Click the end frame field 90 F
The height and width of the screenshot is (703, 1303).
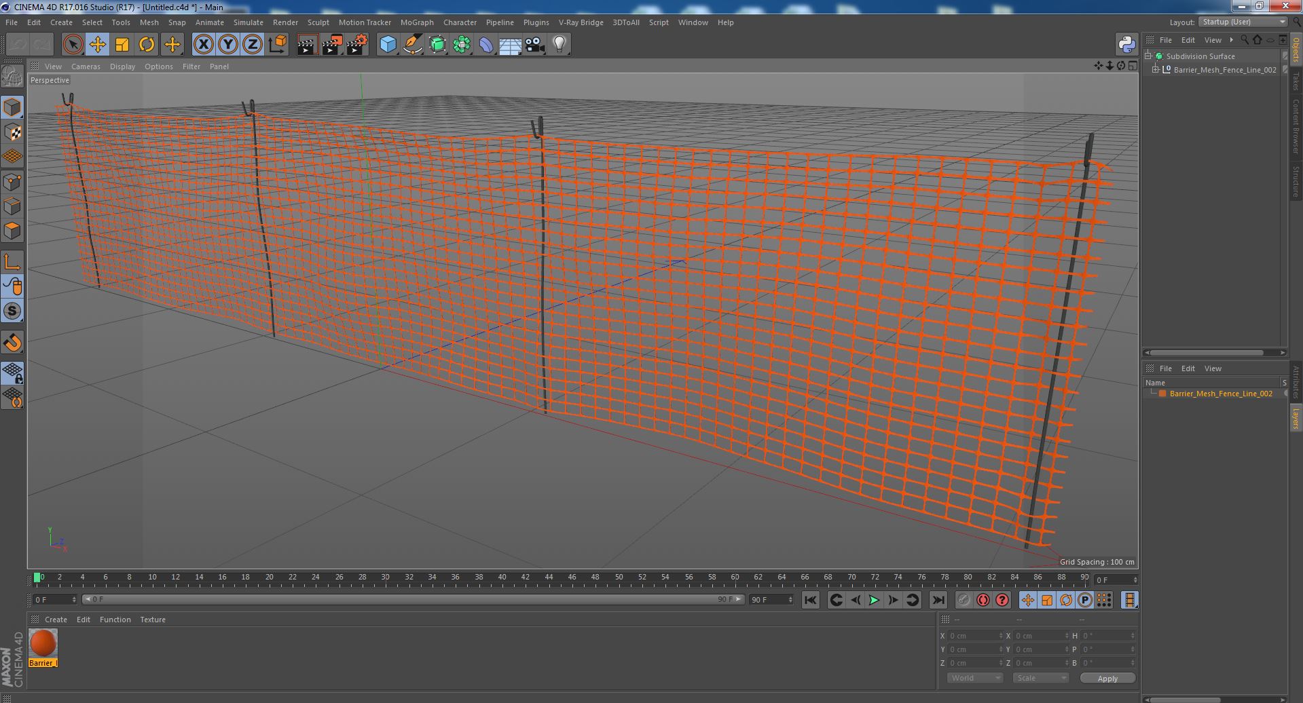[x=771, y=600]
